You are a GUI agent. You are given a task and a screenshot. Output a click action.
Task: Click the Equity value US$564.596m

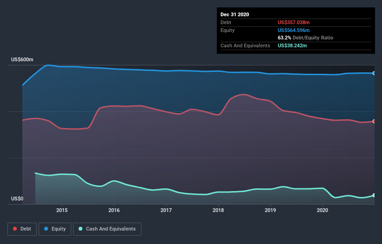(x=294, y=30)
